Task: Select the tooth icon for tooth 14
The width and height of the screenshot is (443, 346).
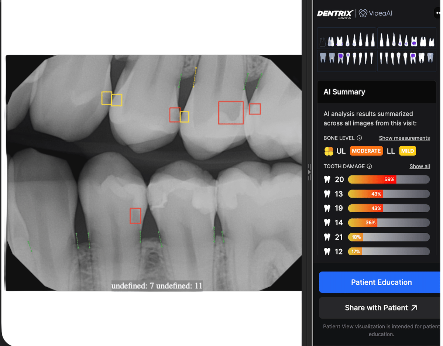Action: pos(327,223)
